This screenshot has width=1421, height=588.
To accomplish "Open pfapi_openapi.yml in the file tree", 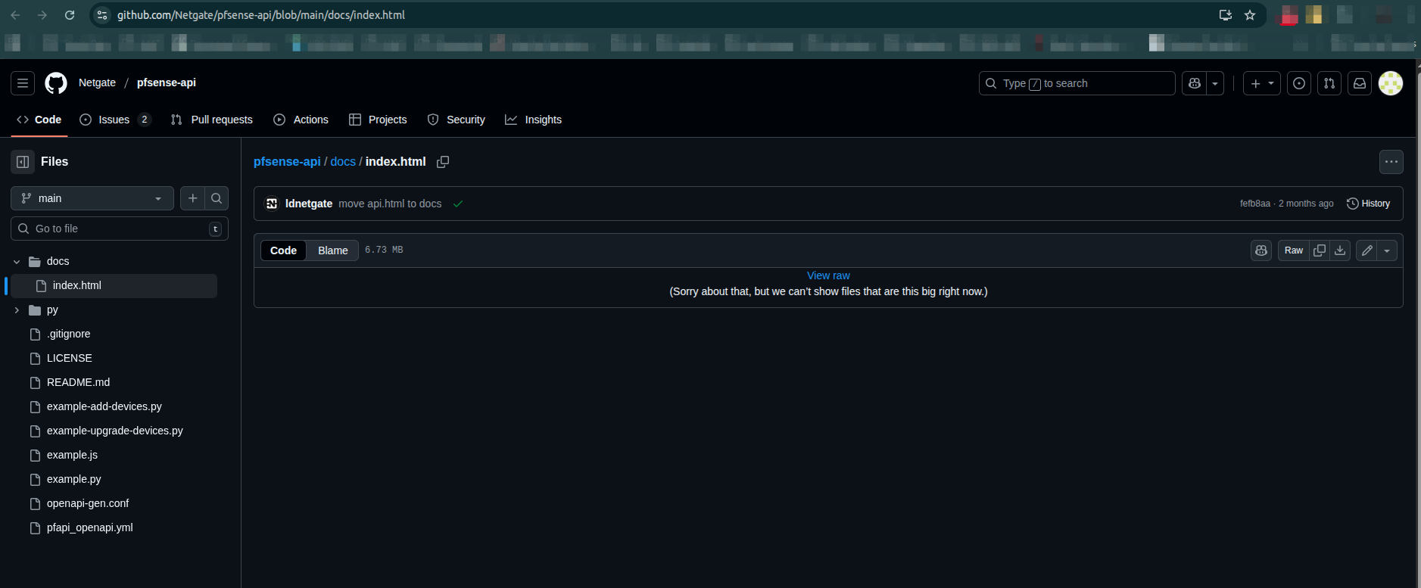I will coord(89,527).
